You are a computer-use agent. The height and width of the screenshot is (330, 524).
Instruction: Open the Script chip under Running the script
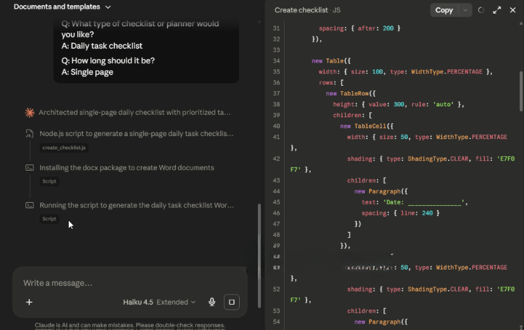click(x=49, y=219)
